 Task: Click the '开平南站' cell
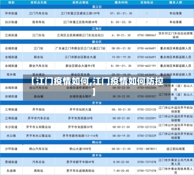point(38,109)
